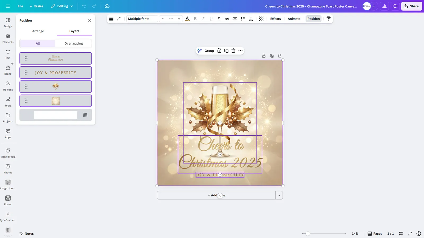The height and width of the screenshot is (238, 424).
Task: Click the transparency checkerboard icon
Action: [261, 19]
